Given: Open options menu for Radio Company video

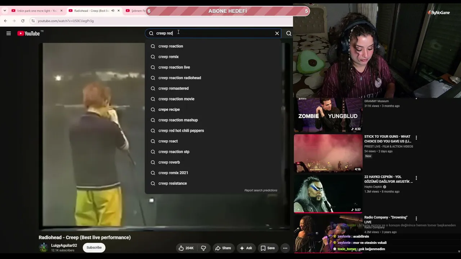Looking at the screenshot, I should click(416, 218).
